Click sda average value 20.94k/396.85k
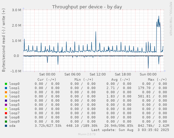The height and width of the screenshot is (138, 174). click(119, 126)
